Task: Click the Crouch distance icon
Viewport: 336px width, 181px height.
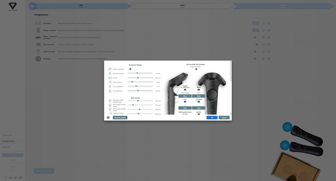Action: click(x=110, y=86)
